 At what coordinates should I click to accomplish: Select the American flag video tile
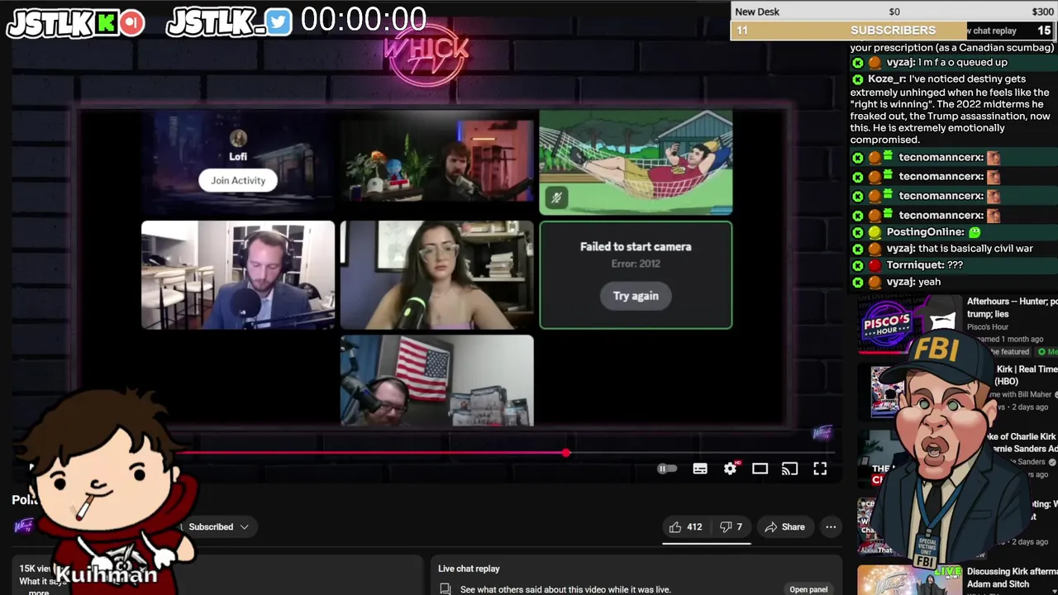436,380
